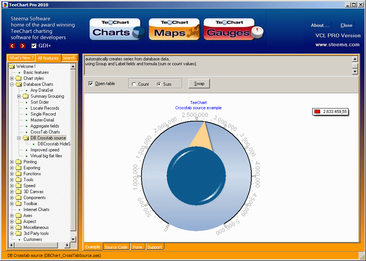This screenshot has height=261, width=366.
Task: Click the Chart styles folder icon
Action: [19, 78]
